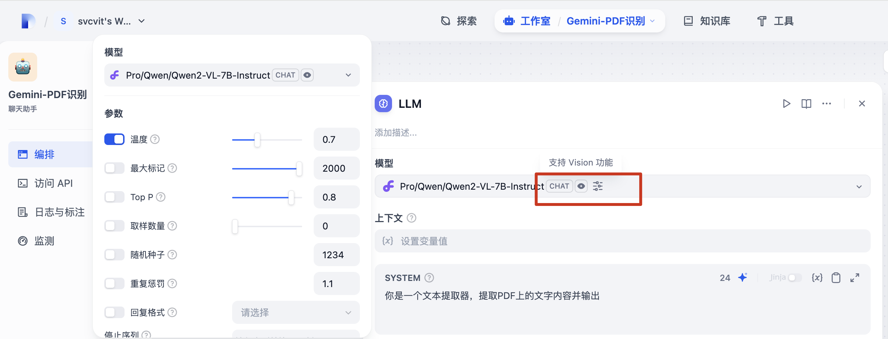Open the LLM node more options menu

pyautogui.click(x=826, y=104)
